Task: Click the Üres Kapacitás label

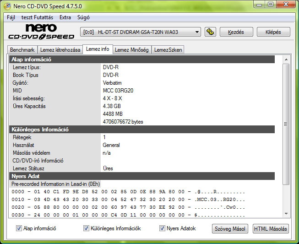Action: (29, 106)
